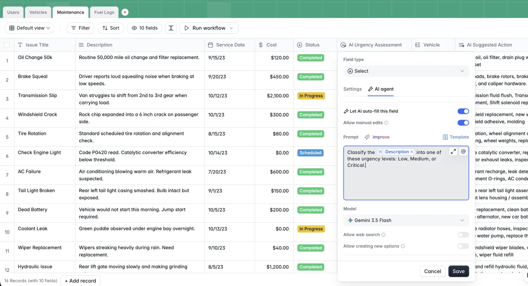This screenshot has height=286, width=528.
Task: Cancel the field editing panel
Action: pyautogui.click(x=433, y=271)
